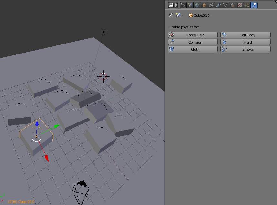The width and height of the screenshot is (277, 205).
Task: Open the Material properties tab
Action: coord(232,5)
